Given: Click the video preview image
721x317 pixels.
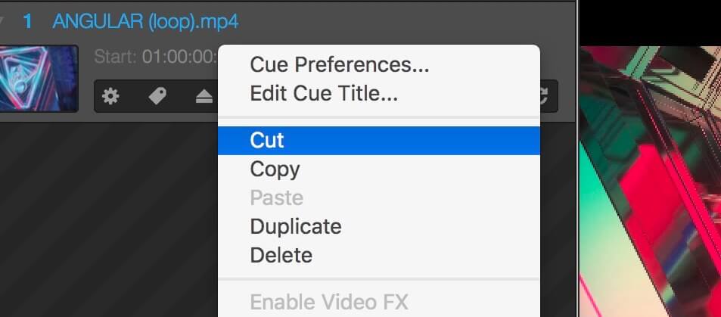Looking at the screenshot, I should pos(650,182).
